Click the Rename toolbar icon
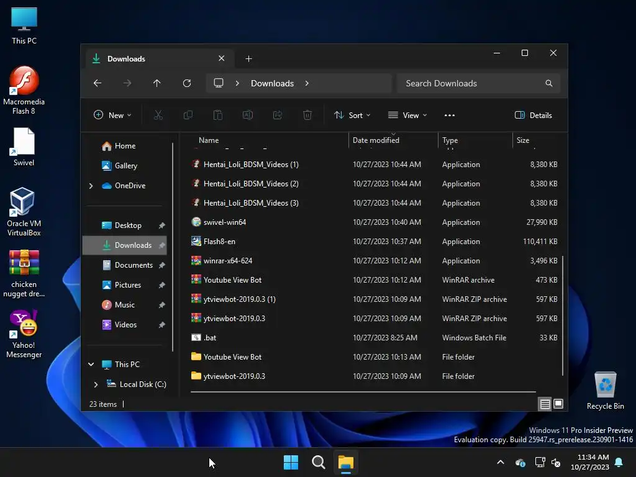This screenshot has height=477, width=636. point(248,115)
